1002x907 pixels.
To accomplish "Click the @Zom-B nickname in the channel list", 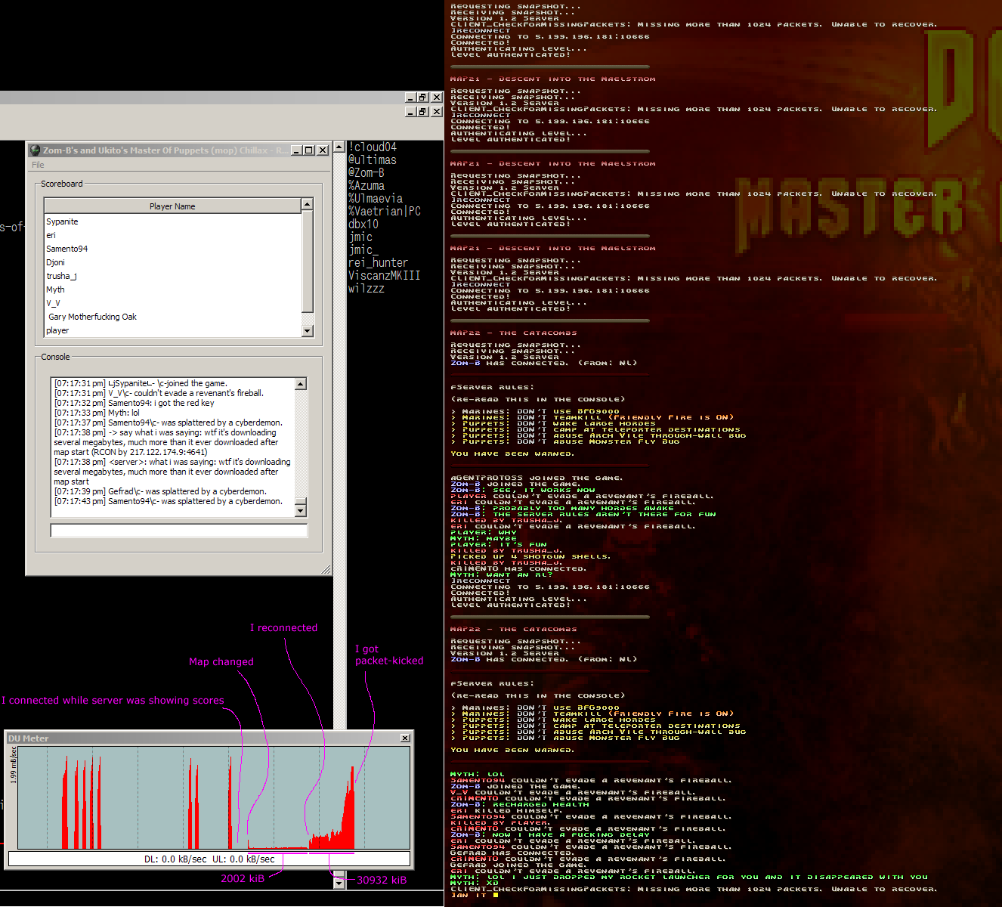I will (366, 173).
